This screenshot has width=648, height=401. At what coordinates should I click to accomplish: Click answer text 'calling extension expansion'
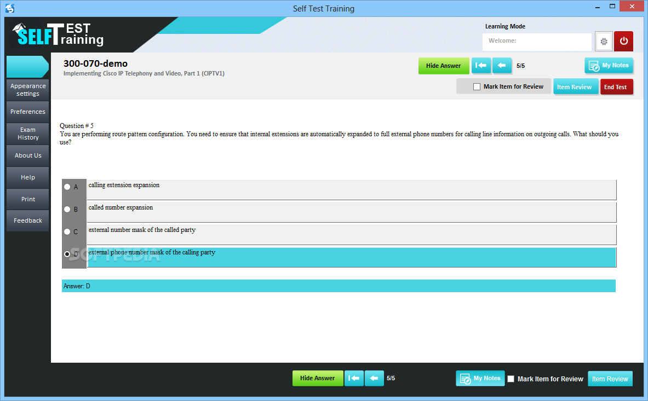[x=124, y=185]
